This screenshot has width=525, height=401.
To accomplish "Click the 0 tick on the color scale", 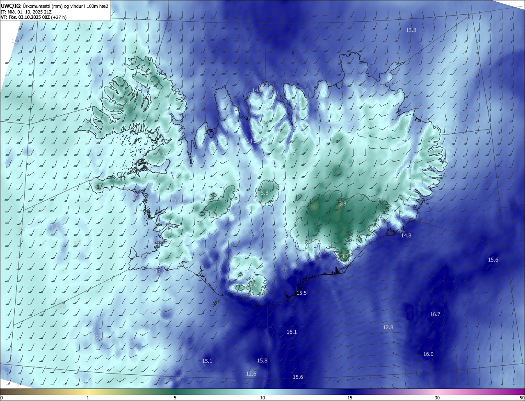I will pyautogui.click(x=2, y=398).
